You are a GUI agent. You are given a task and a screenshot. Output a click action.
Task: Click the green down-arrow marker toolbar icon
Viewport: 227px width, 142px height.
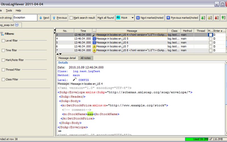203,18
